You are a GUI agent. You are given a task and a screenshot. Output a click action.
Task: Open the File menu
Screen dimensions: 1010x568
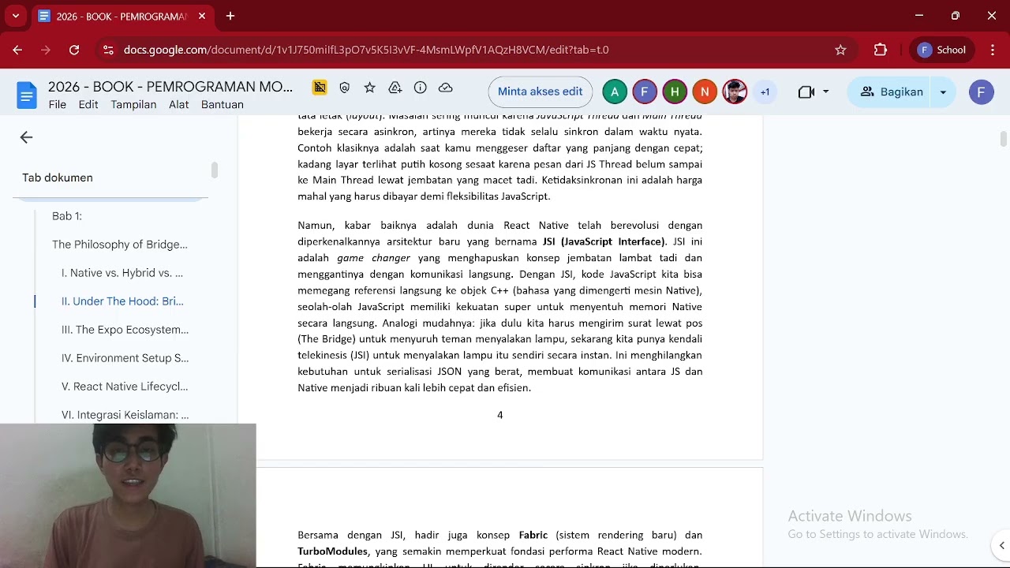coord(58,105)
